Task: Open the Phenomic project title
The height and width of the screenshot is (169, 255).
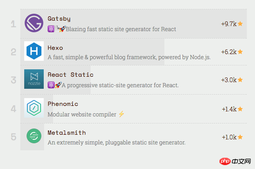Action: [x=63, y=104]
